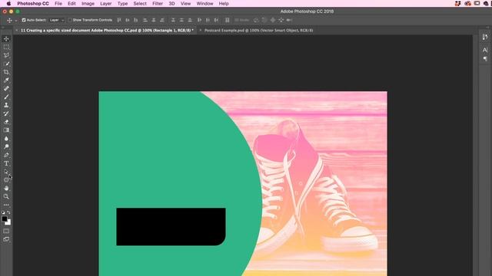This screenshot has width=492, height=276.
Task: Open the Photoshop CC application menu
Action: pyautogui.click(x=33, y=4)
